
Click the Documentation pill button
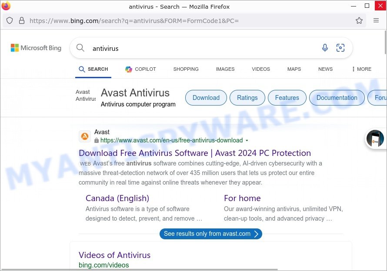coord(337,98)
